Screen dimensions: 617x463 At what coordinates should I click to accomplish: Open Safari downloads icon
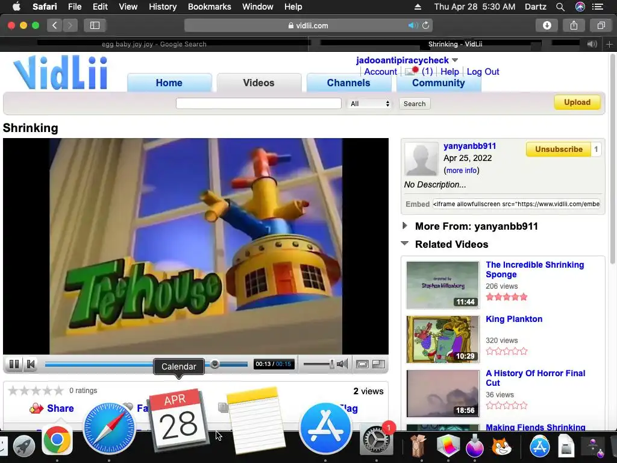pos(547,25)
